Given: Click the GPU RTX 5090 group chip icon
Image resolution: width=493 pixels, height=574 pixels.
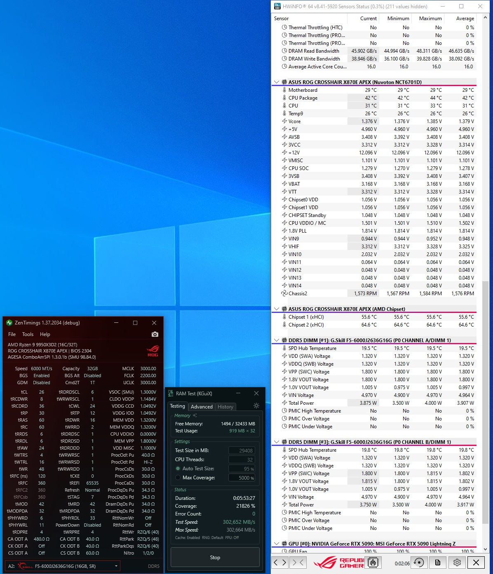Looking at the screenshot, I should 284,544.
